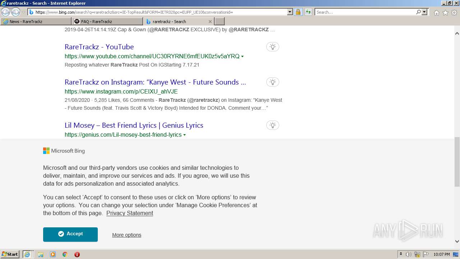Click the vertical scrollbar thumb
460x259 pixels.
coord(457,162)
